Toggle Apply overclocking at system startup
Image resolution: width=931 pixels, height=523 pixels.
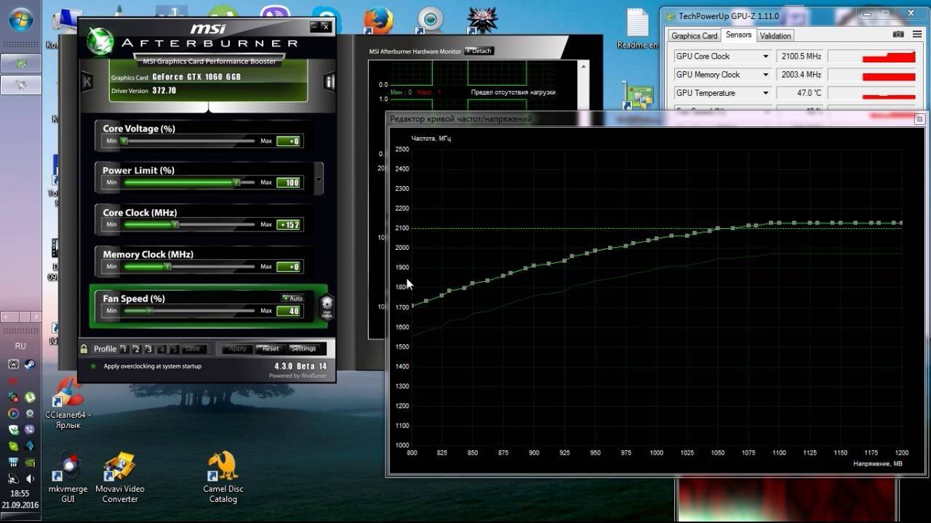93,366
